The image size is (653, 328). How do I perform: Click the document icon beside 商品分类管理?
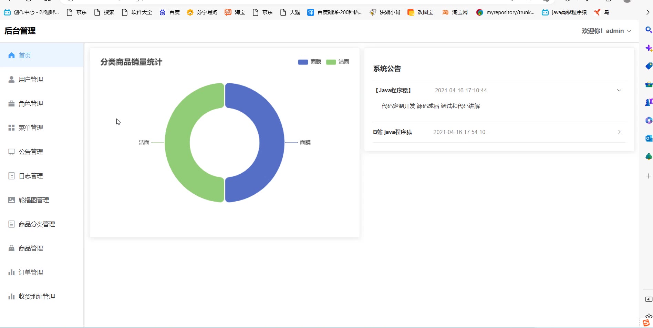[x=11, y=224]
